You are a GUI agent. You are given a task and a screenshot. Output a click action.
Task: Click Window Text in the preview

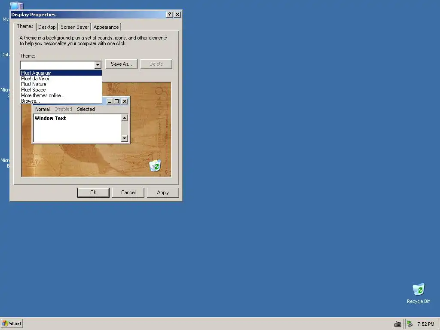[x=50, y=118]
